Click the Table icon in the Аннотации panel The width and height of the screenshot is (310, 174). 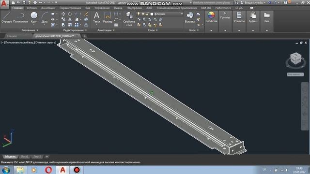[x=116, y=25]
